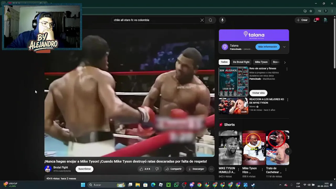336x189 pixels.
Task: Open YouTube notifications bell
Action: pyautogui.click(x=316, y=20)
